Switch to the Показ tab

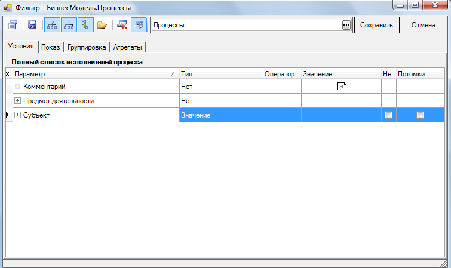point(51,47)
